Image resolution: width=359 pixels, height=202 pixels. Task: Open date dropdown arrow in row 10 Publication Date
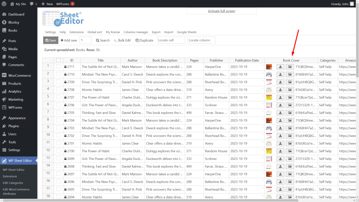[x=263, y=135]
